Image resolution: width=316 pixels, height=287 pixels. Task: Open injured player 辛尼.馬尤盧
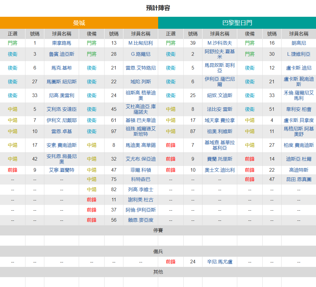pyautogui.click(x=220, y=262)
